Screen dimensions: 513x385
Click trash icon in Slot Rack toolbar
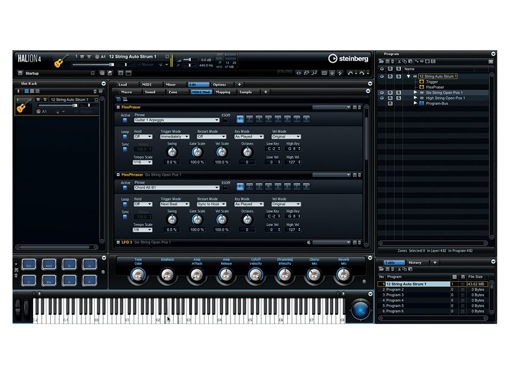click(95, 91)
